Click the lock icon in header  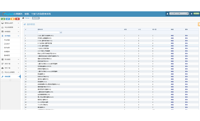tap(191, 14)
